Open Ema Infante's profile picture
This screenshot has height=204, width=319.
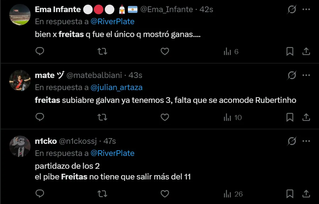(x=20, y=15)
